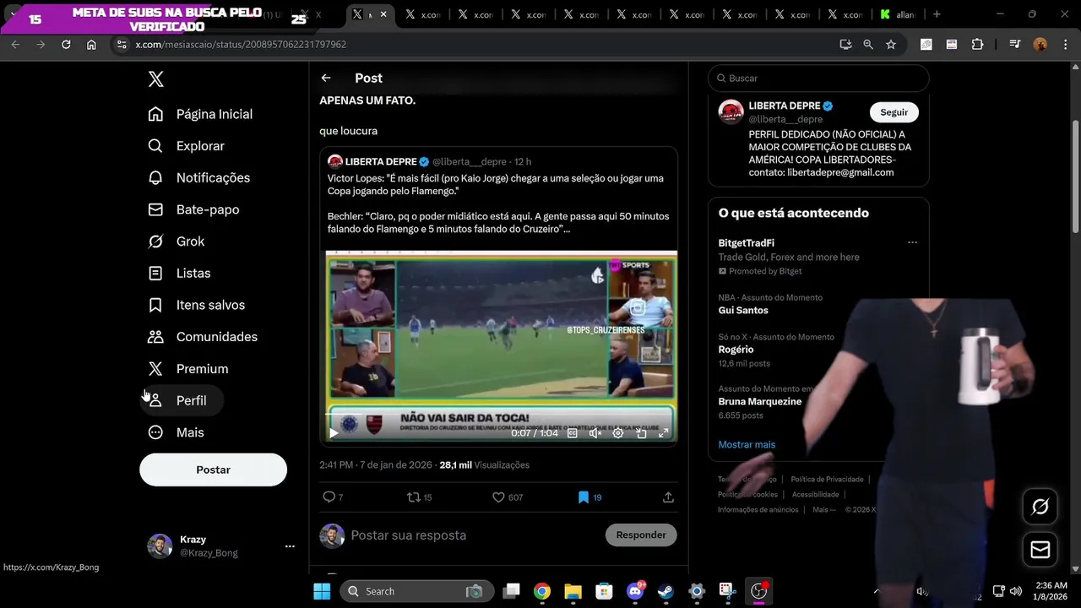Open LIBERTA DEPRE quoted post author name
Viewport: 1081px width, 608px height.
pyautogui.click(x=381, y=161)
